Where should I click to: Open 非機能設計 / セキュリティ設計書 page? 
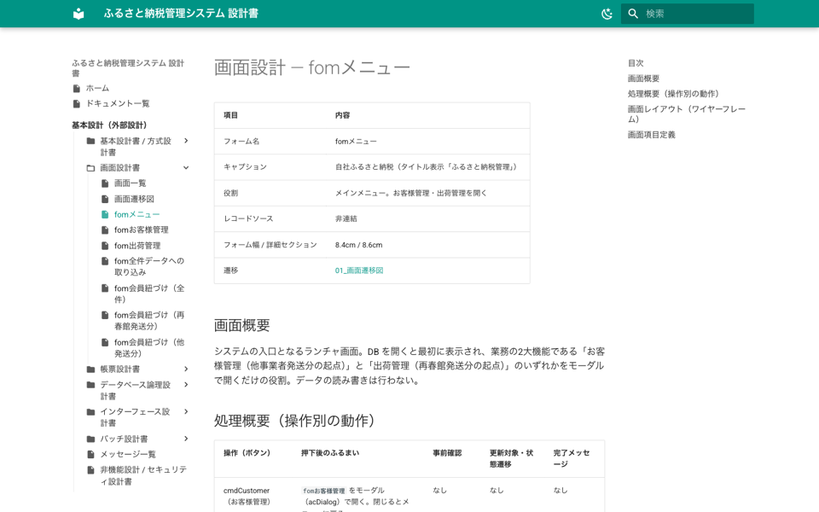point(143,475)
